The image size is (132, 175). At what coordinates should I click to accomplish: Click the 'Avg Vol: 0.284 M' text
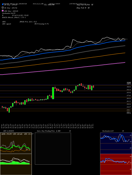[85, 5]
